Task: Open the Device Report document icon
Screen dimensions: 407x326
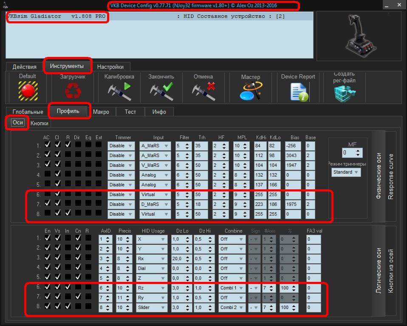Action: [x=299, y=92]
